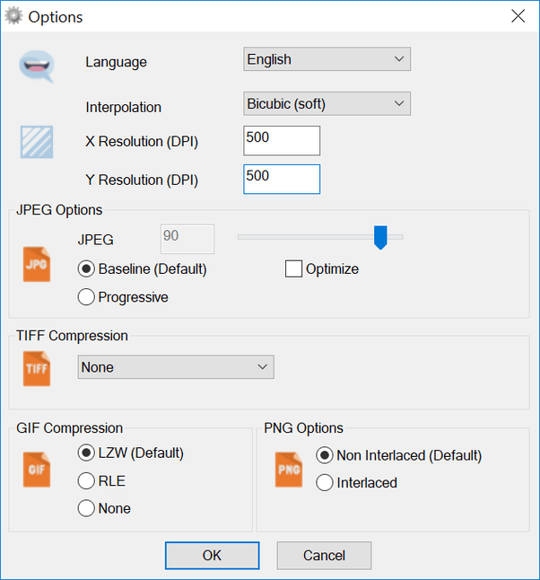
Task: Click the JPEG quality value box showing 90
Action: [187, 239]
